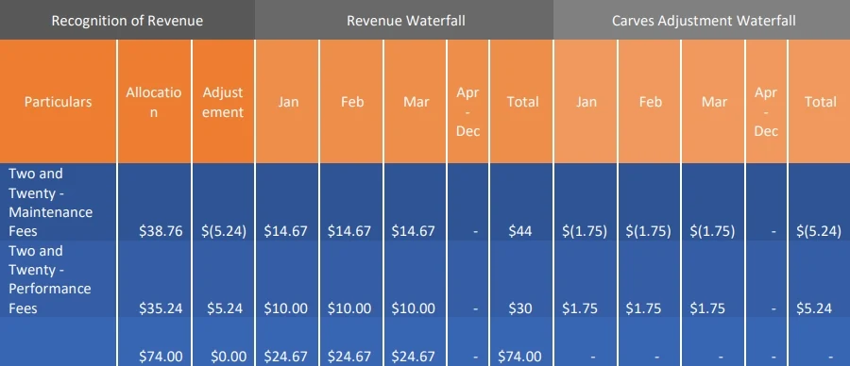The height and width of the screenshot is (366, 850).
Task: Click the Mar header under Carves Adjustment Waterfall
Action: coord(714,101)
